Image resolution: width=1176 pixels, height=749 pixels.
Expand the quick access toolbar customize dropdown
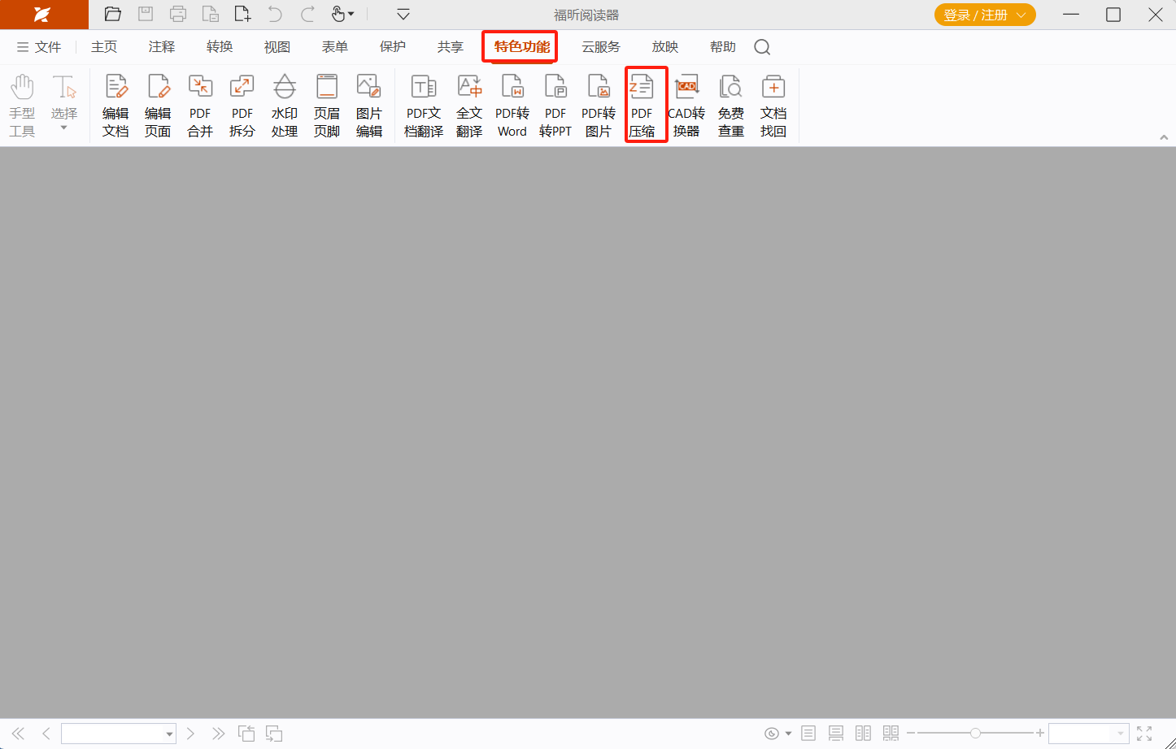(x=403, y=15)
